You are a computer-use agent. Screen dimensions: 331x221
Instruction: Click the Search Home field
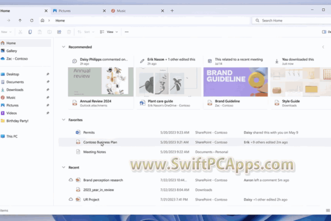coord(291,21)
